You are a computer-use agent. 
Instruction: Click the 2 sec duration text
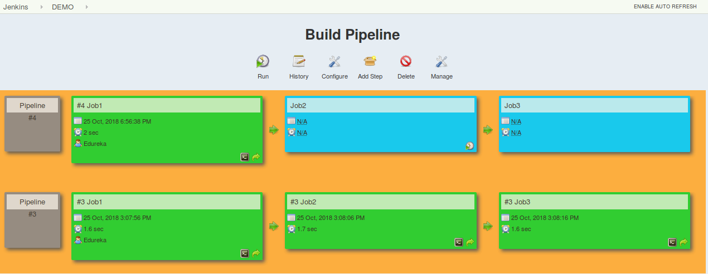click(91, 133)
